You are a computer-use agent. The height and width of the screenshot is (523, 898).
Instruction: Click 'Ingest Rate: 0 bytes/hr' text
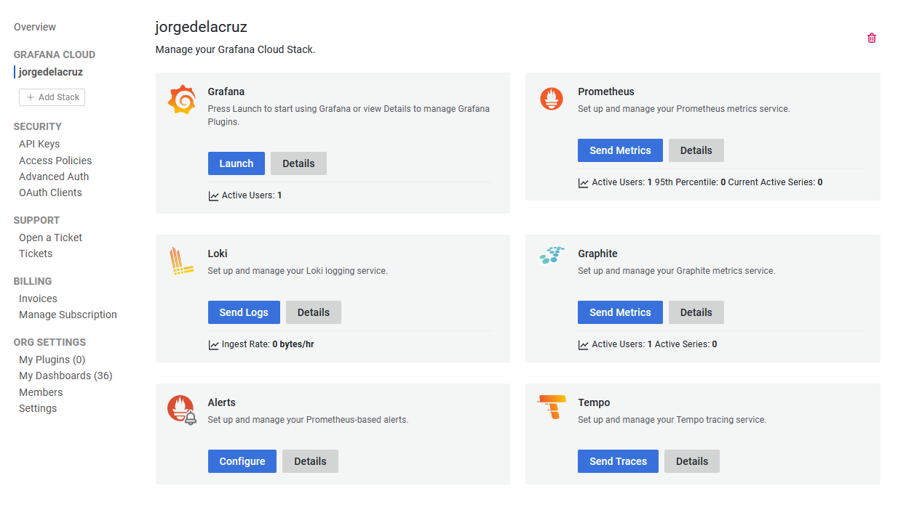[x=268, y=344]
